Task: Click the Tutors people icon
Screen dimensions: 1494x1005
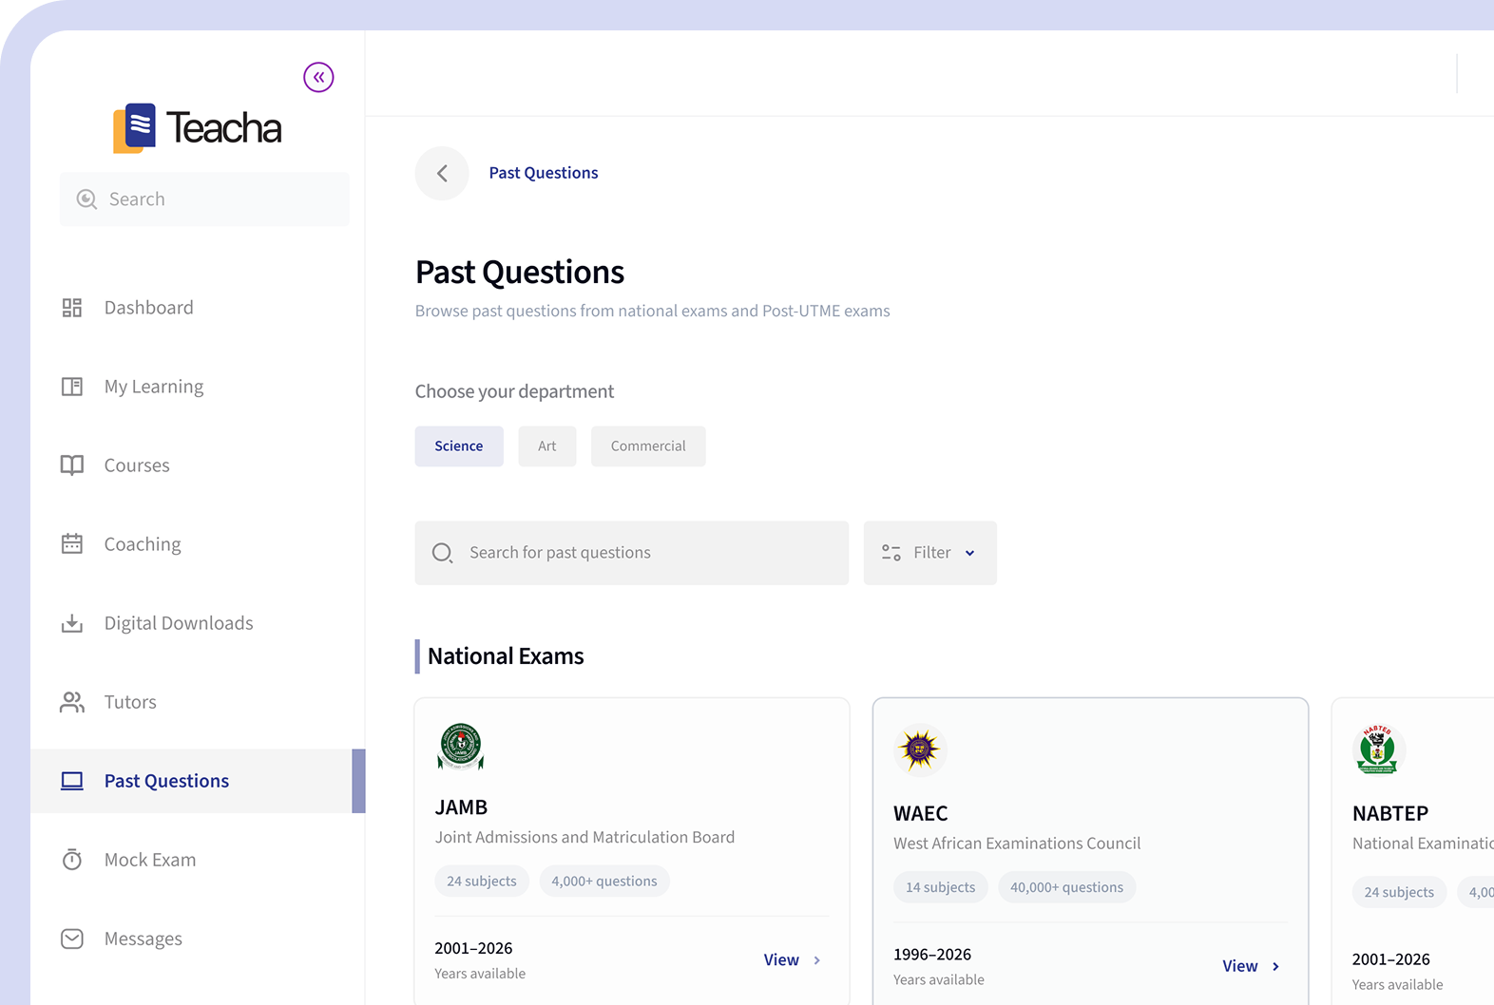Action: click(x=72, y=702)
